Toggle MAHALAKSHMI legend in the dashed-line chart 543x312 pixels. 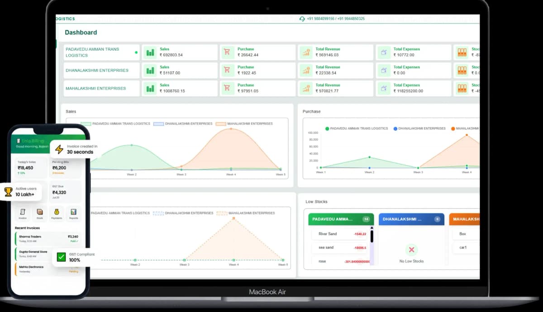tap(246, 213)
